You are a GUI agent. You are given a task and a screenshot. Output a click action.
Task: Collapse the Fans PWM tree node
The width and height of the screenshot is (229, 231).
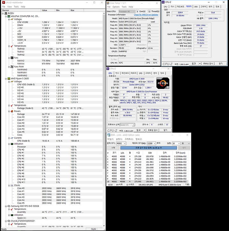pyautogui.click(x=9, y=67)
